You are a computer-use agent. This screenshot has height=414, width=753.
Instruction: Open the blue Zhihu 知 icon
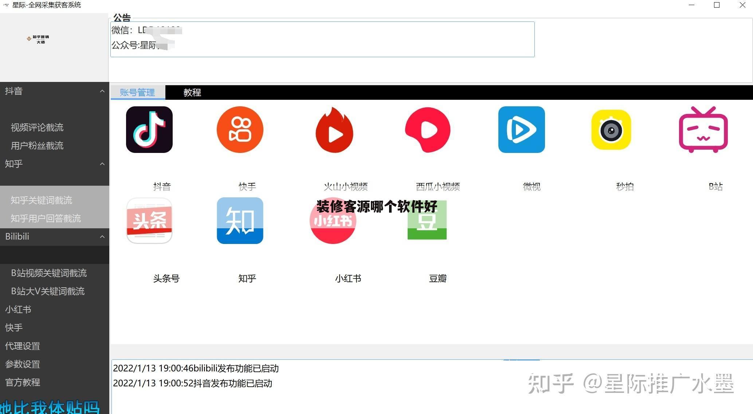[x=240, y=221]
